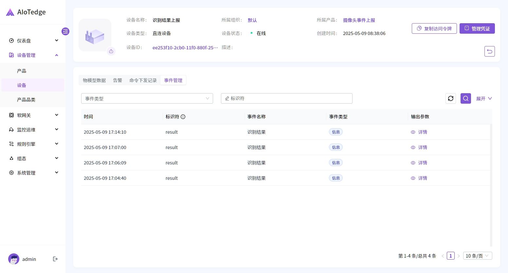Open the 10 条/页 page size dropdown
This screenshot has width=508, height=273.
pyautogui.click(x=478, y=256)
